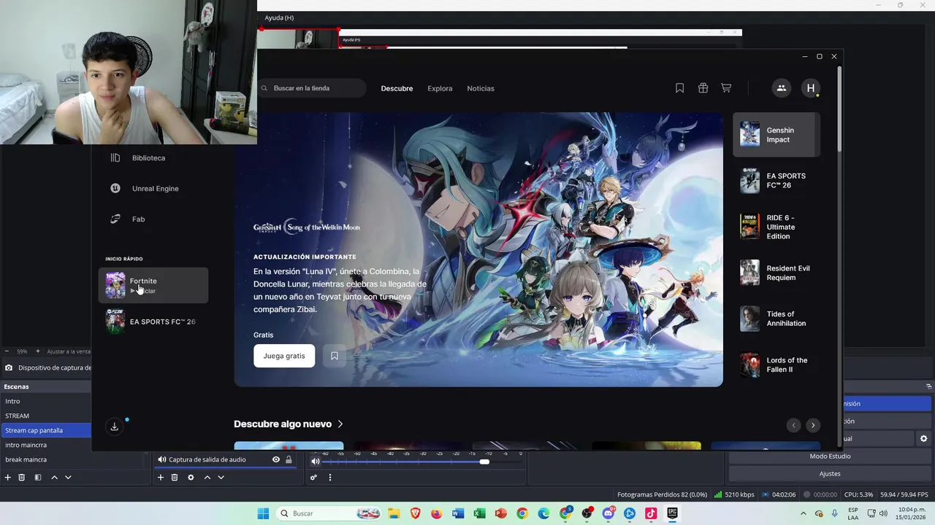Open the friends icon in Epic header
The width and height of the screenshot is (935, 525).
(781, 88)
